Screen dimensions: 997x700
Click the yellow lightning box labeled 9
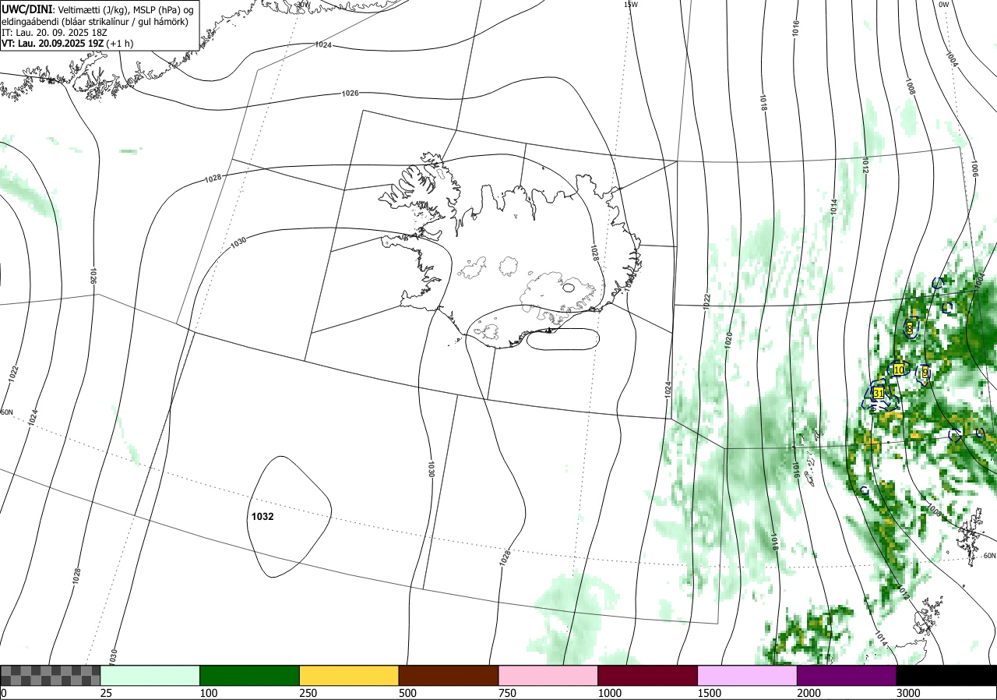tap(925, 373)
